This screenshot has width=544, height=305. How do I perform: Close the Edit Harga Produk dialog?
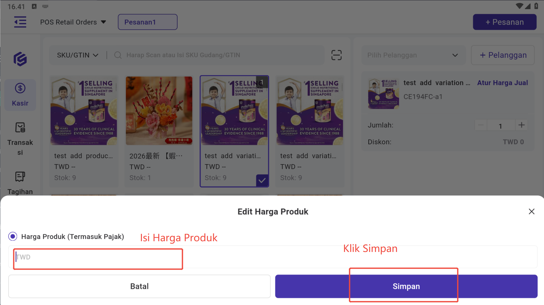[531, 212]
